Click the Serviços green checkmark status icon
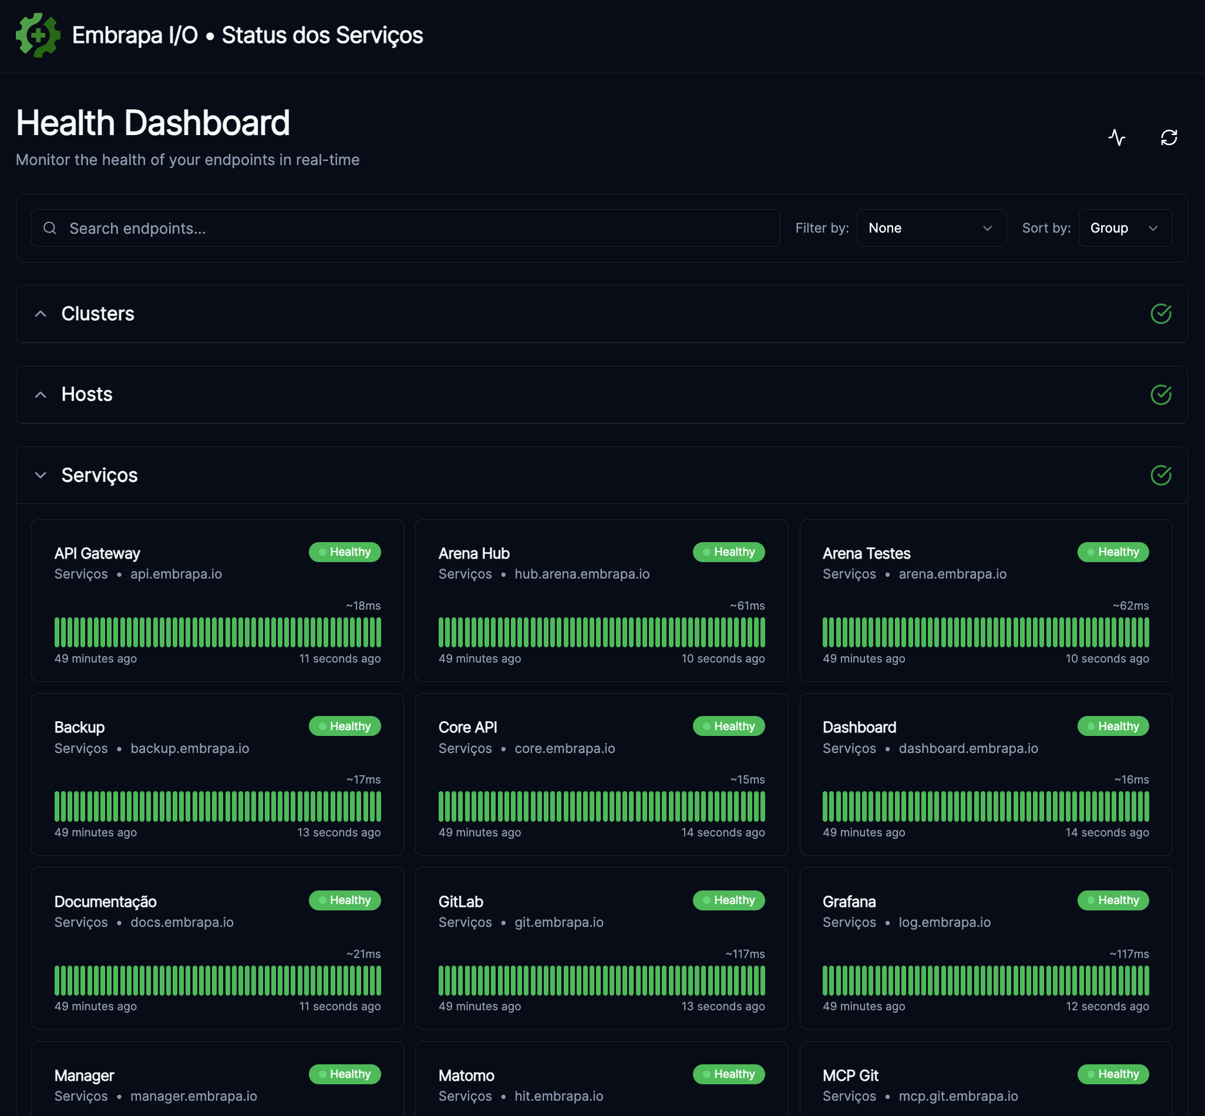The height and width of the screenshot is (1116, 1205). point(1160,475)
